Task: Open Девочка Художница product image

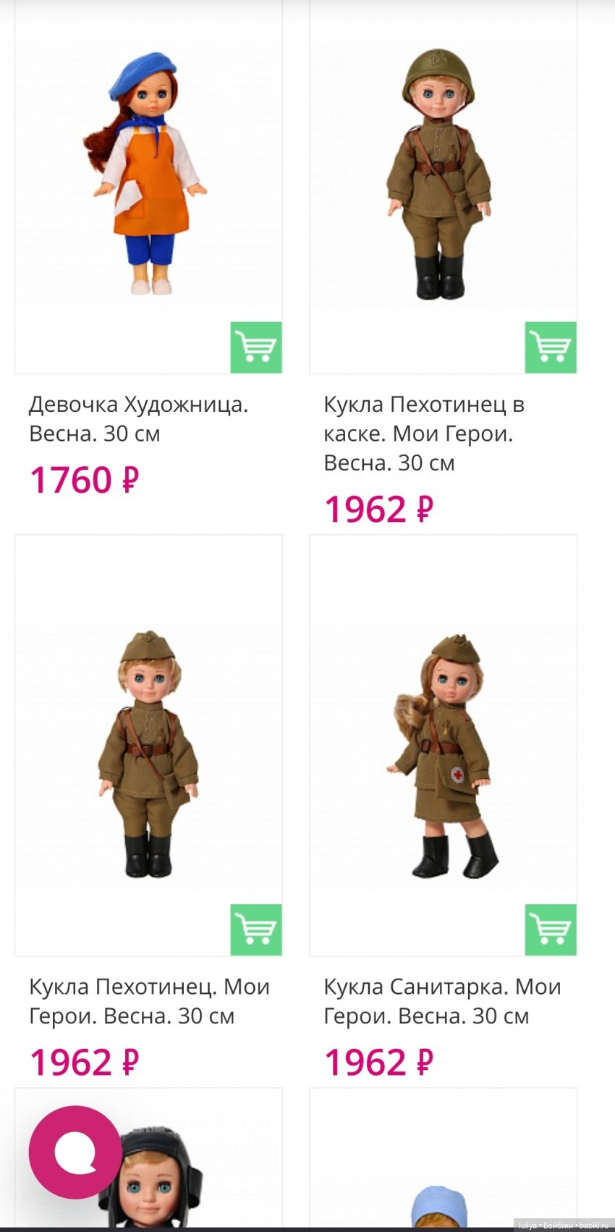Action: (148, 174)
